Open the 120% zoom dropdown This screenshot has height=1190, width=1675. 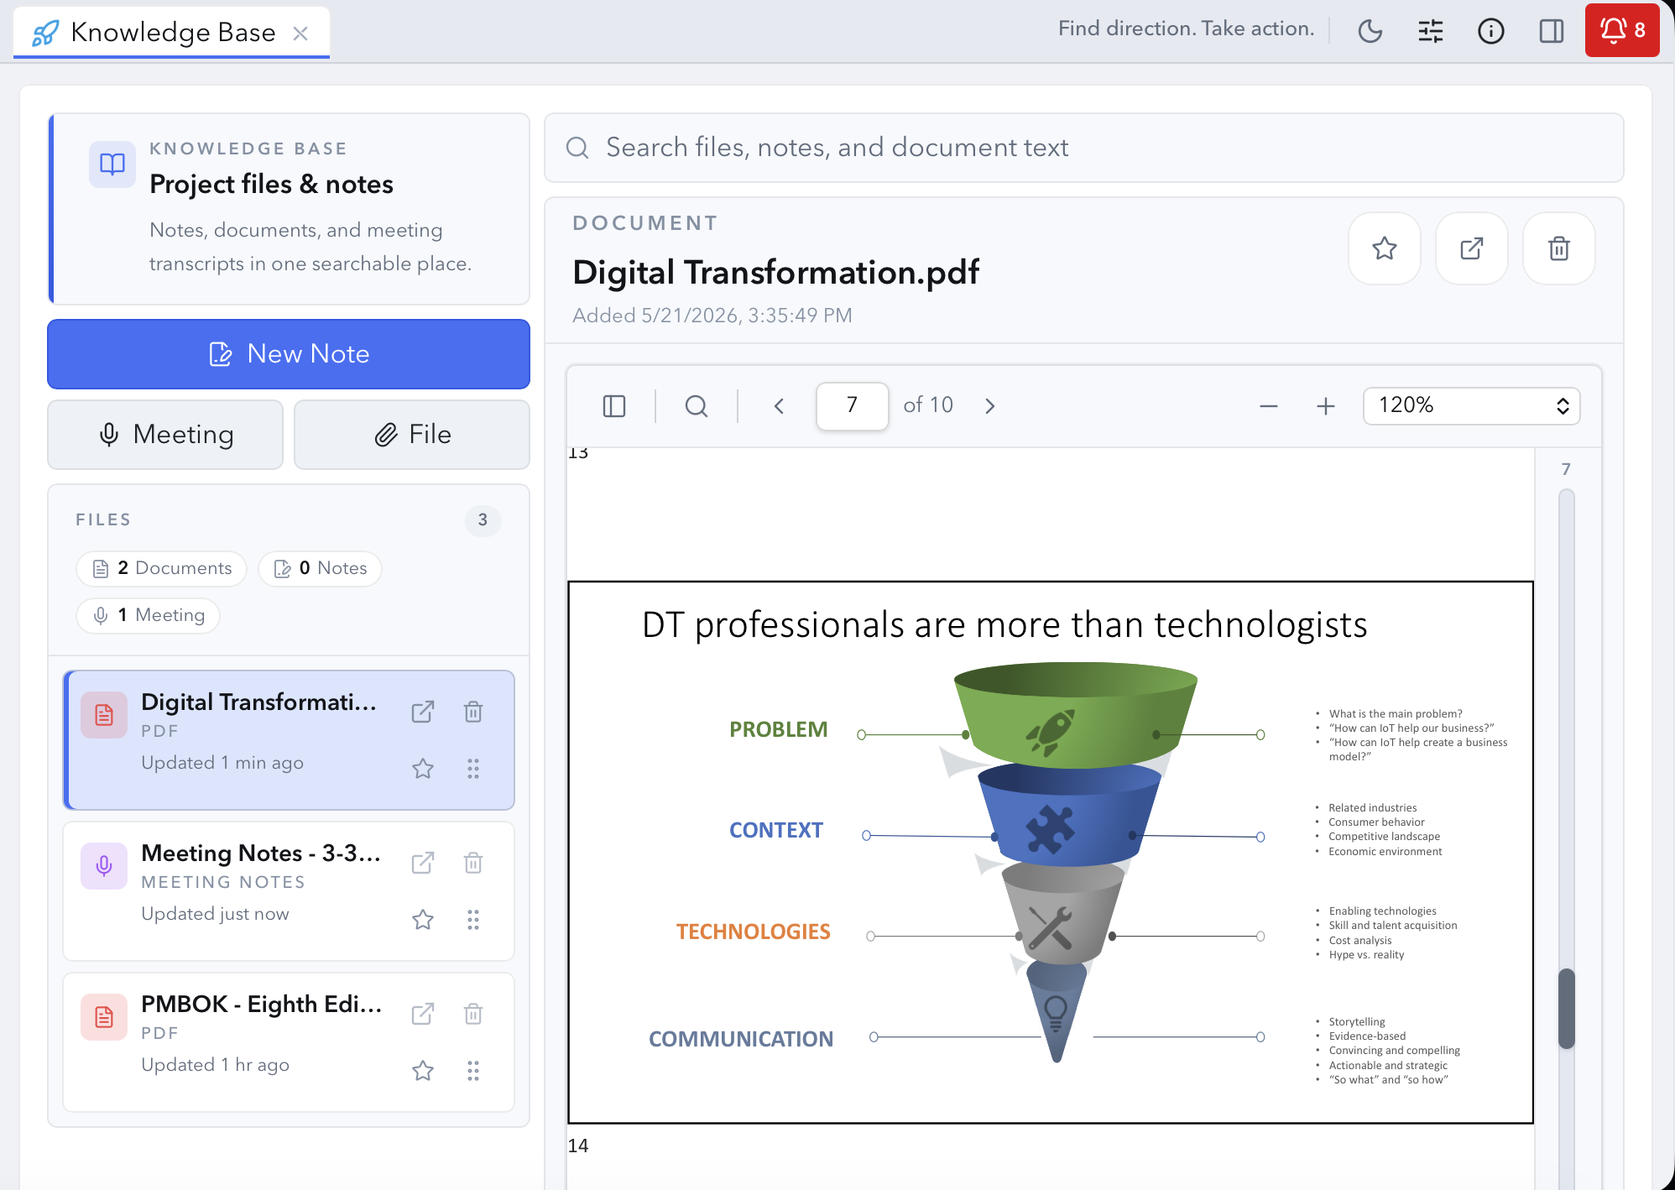click(1472, 406)
